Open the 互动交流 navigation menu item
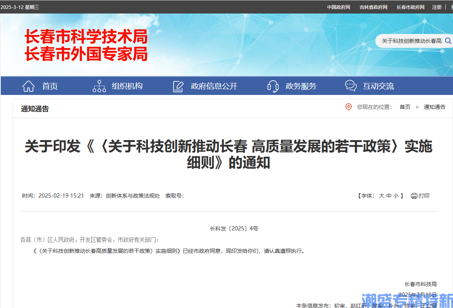 [378, 86]
